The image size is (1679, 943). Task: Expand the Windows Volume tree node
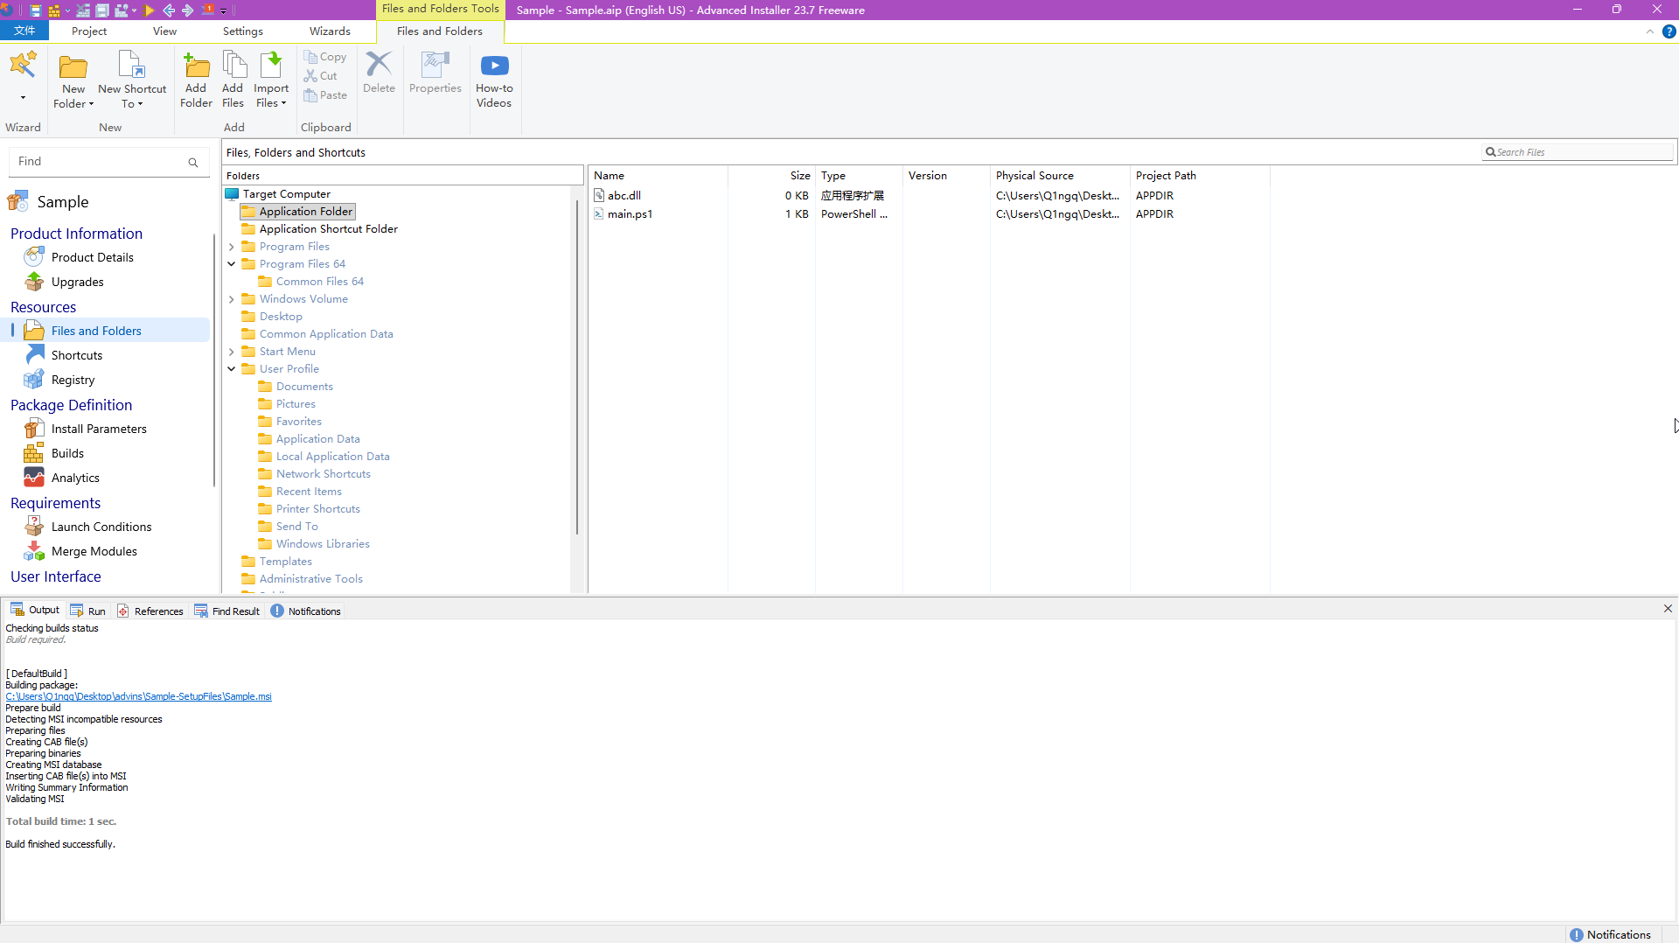[x=232, y=299]
